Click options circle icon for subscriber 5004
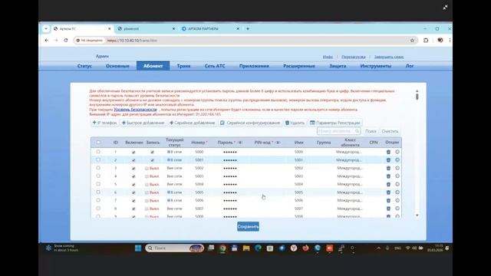Viewport: 491px width, 276px height. 397,184
